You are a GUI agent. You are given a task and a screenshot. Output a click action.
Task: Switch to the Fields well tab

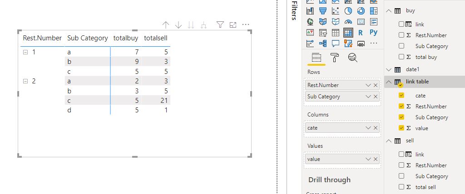pos(317,58)
